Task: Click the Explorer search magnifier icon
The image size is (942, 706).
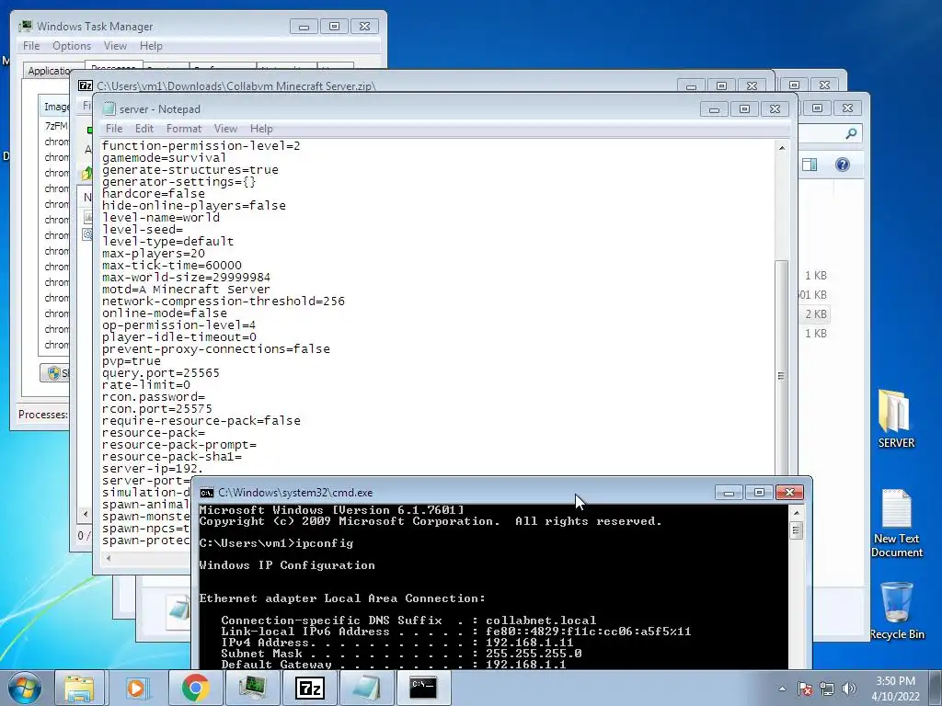Action: tap(851, 133)
